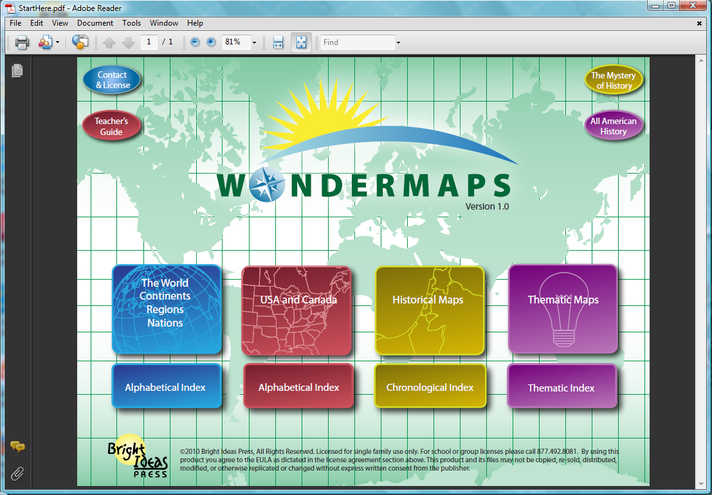
Task: Open the View menu
Action: click(60, 23)
